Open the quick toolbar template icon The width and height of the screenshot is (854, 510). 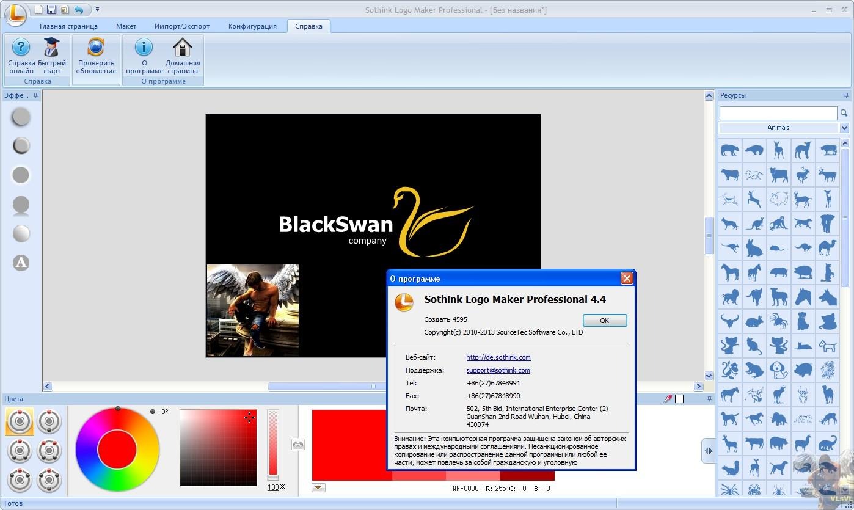(x=65, y=9)
